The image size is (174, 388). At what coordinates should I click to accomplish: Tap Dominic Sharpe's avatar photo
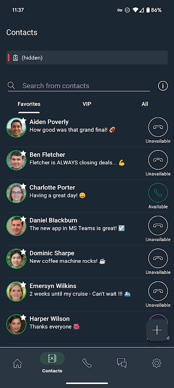tap(16, 259)
